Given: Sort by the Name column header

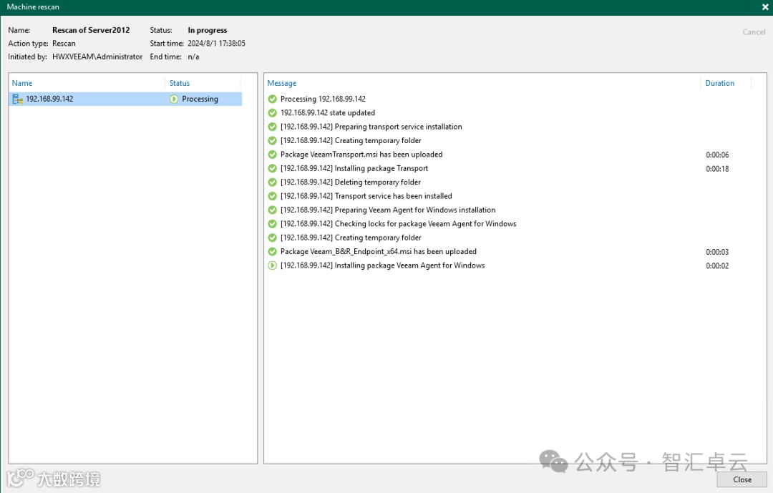Looking at the screenshot, I should (x=22, y=83).
